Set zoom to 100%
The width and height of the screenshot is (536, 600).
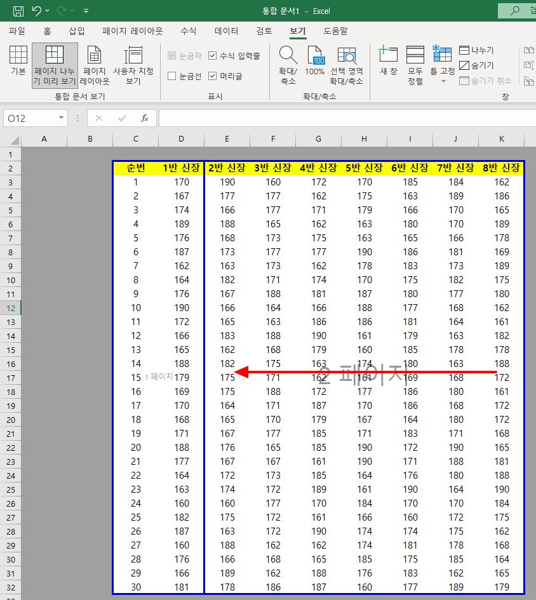click(x=315, y=61)
